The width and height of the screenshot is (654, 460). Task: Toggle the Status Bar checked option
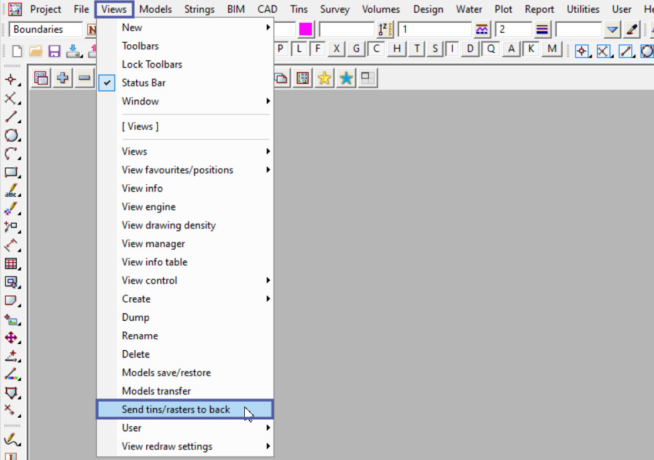(144, 83)
